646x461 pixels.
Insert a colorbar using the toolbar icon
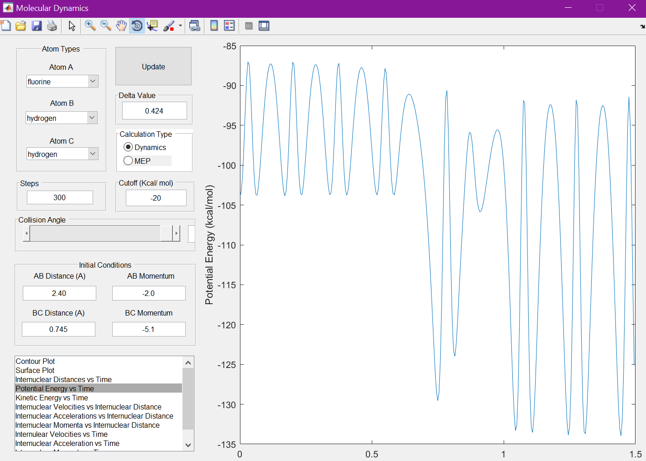(214, 26)
